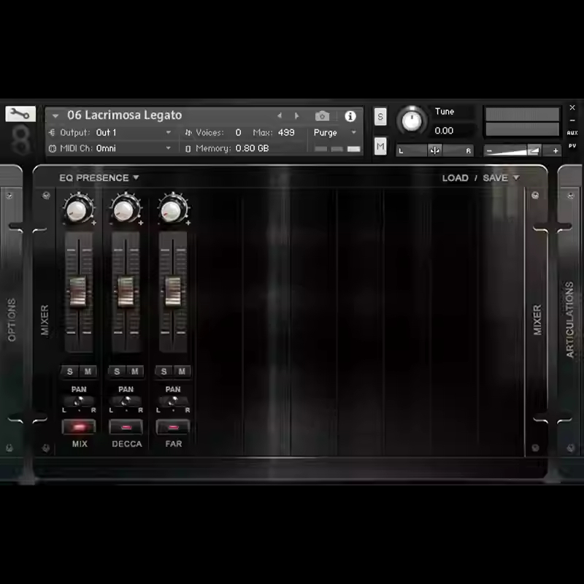
Task: Click the MIX channel top knob
Action: [78, 210]
